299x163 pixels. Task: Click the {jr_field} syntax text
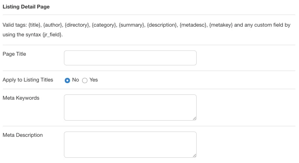52,35
